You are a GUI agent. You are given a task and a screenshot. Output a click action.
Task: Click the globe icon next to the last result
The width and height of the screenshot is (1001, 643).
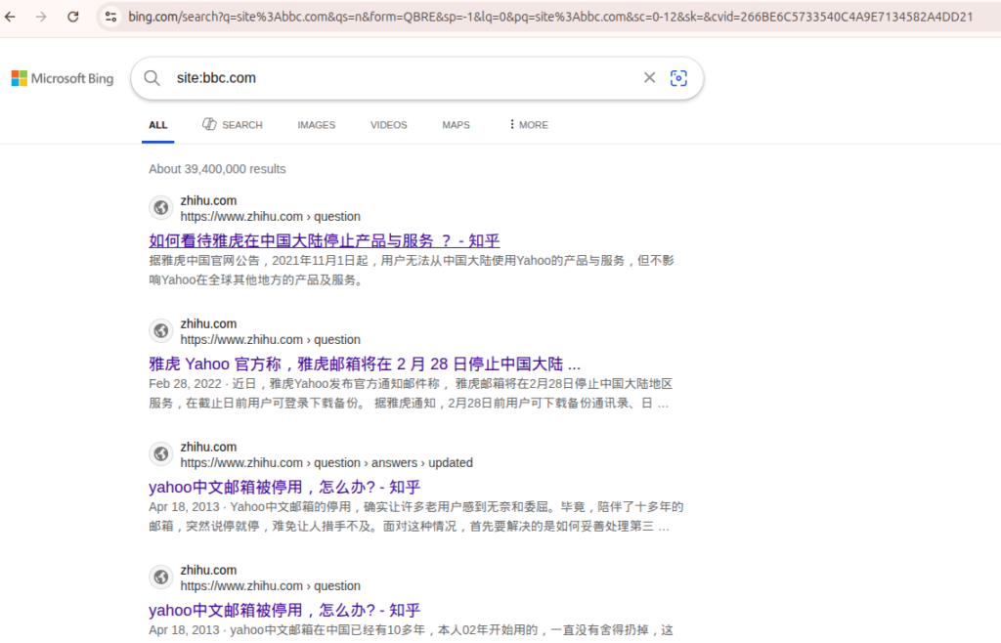[x=160, y=577]
